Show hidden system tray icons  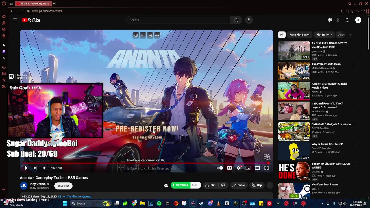[x=322, y=203]
